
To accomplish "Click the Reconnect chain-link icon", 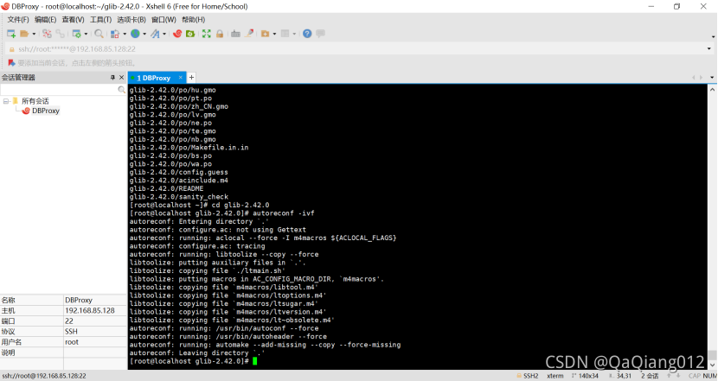I will (x=60, y=34).
